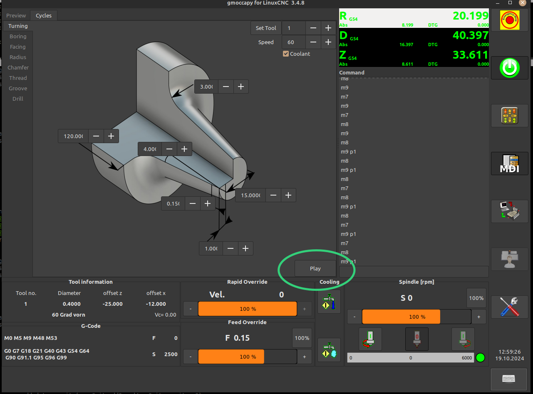Click the R axis DRO readout

coord(414,18)
